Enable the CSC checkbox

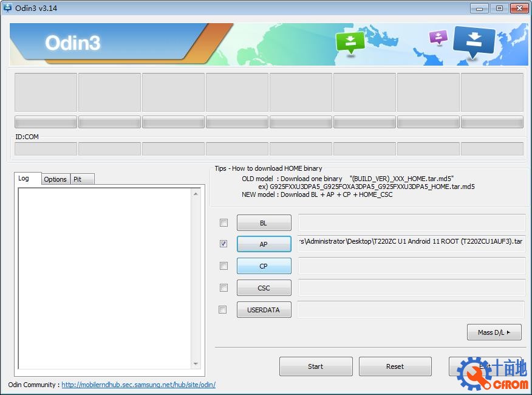click(x=223, y=288)
